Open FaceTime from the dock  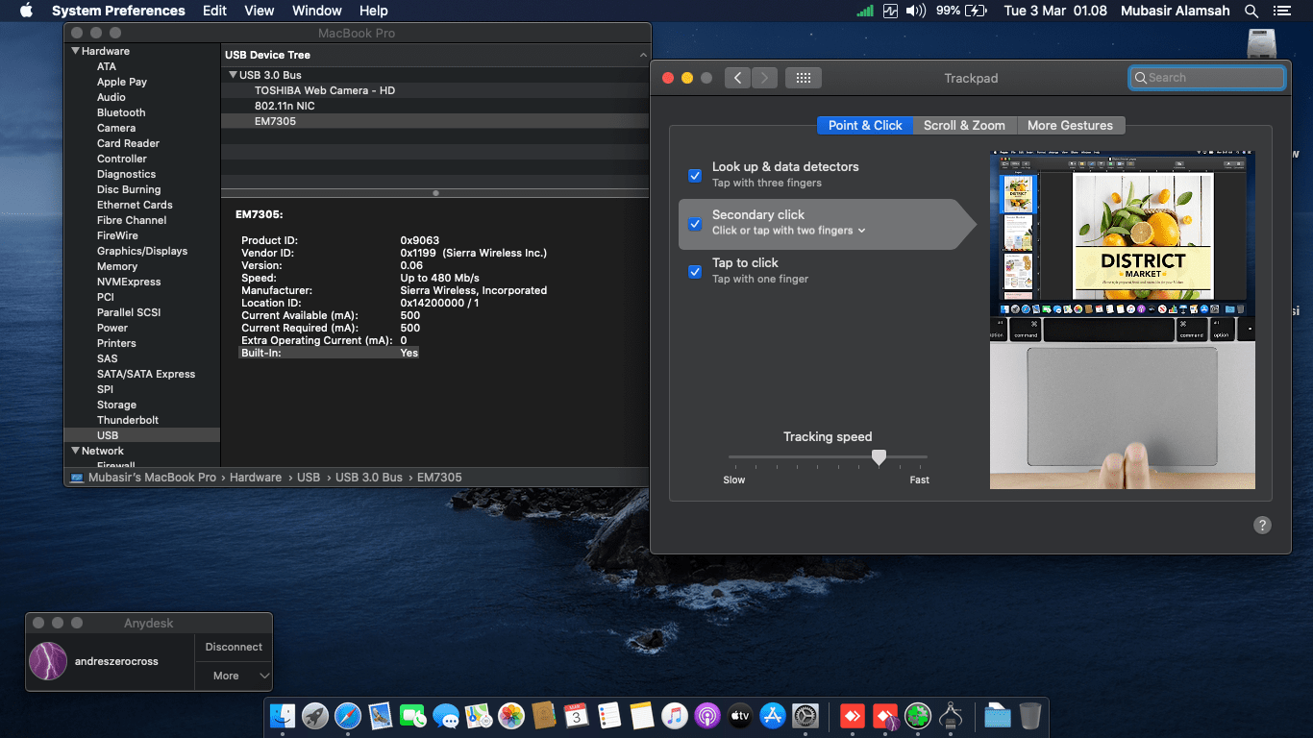(413, 715)
